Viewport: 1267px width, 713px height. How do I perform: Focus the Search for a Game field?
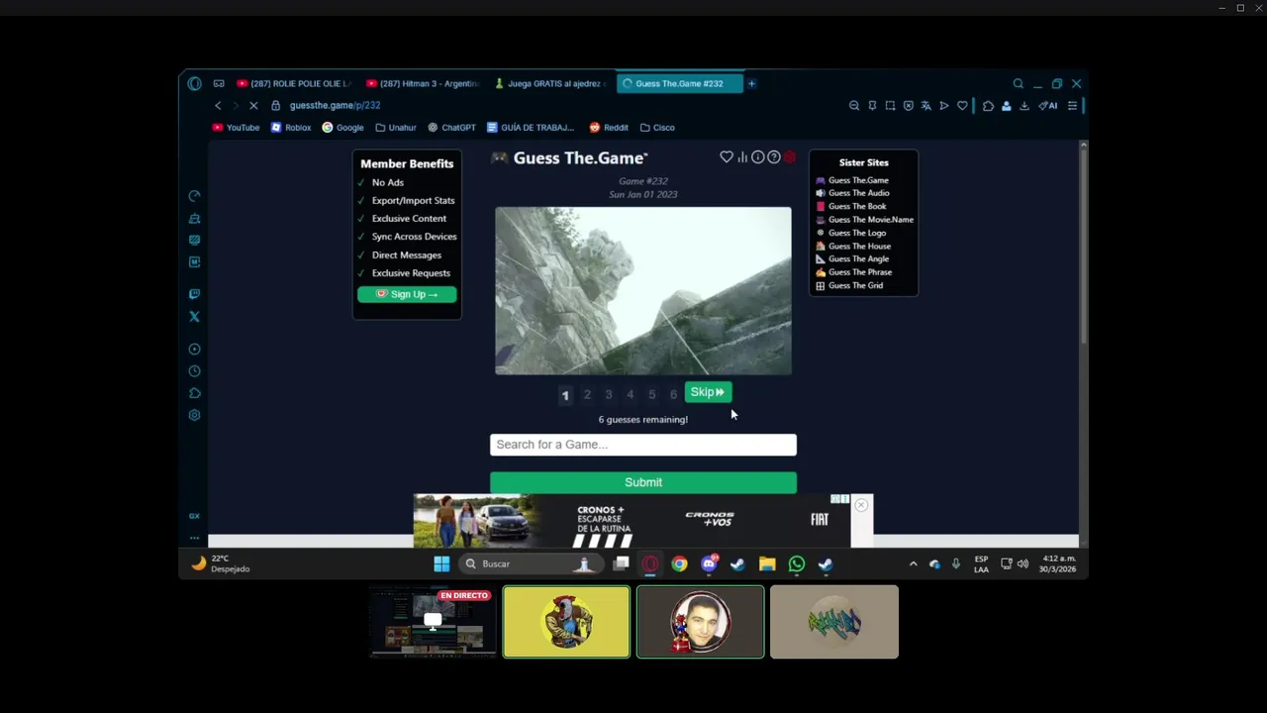click(643, 445)
